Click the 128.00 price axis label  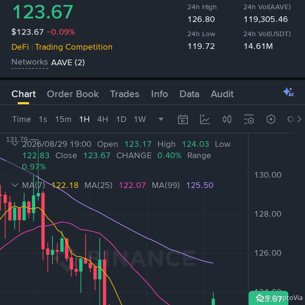268,214
